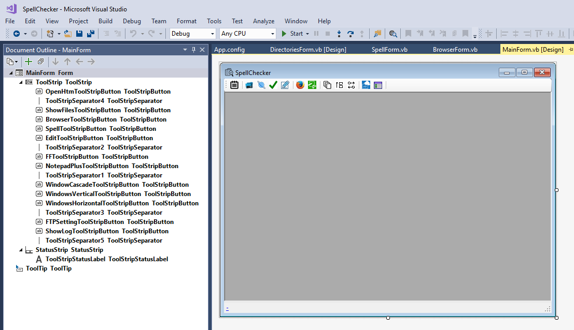The image size is (574, 330).
Task: Select NotepadPlusToolStripButton in the outline
Action: coord(112,166)
